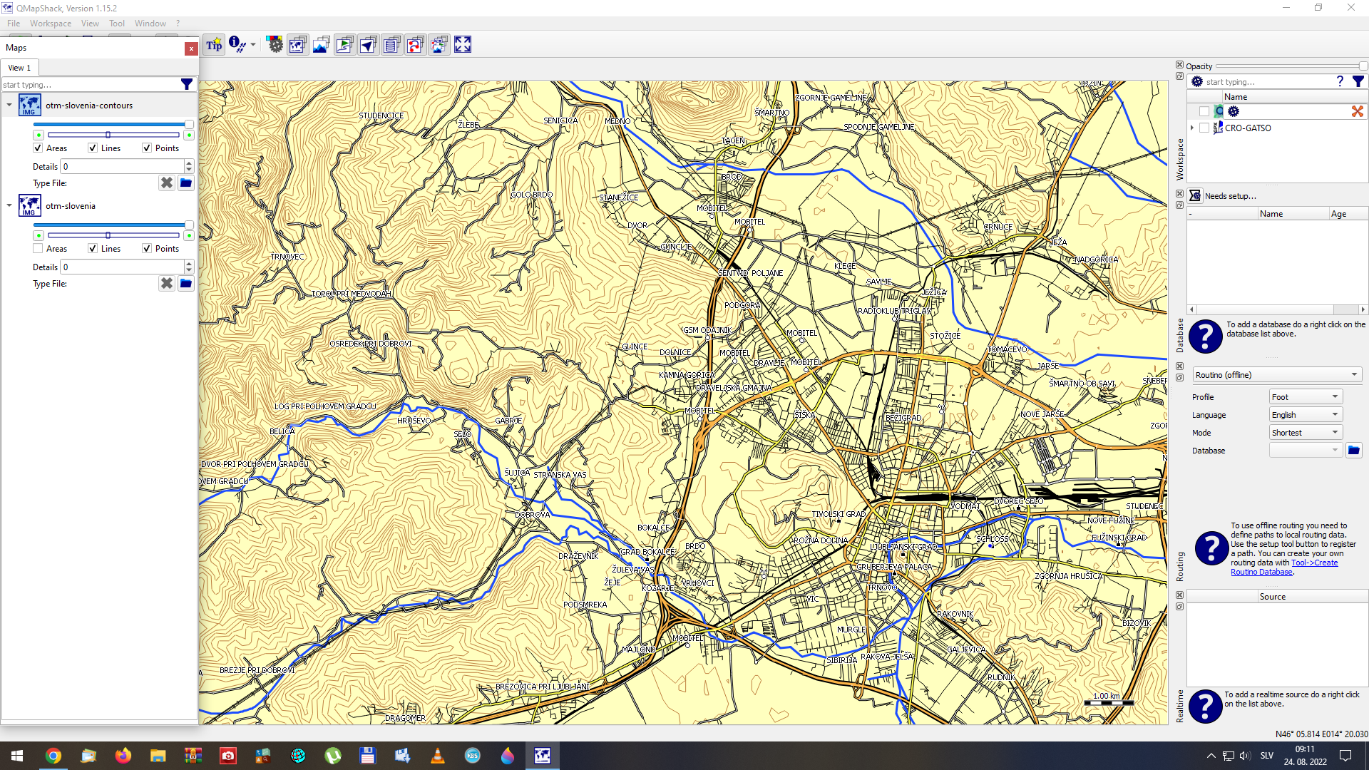Click the database Needs setup icon button

click(x=1195, y=196)
